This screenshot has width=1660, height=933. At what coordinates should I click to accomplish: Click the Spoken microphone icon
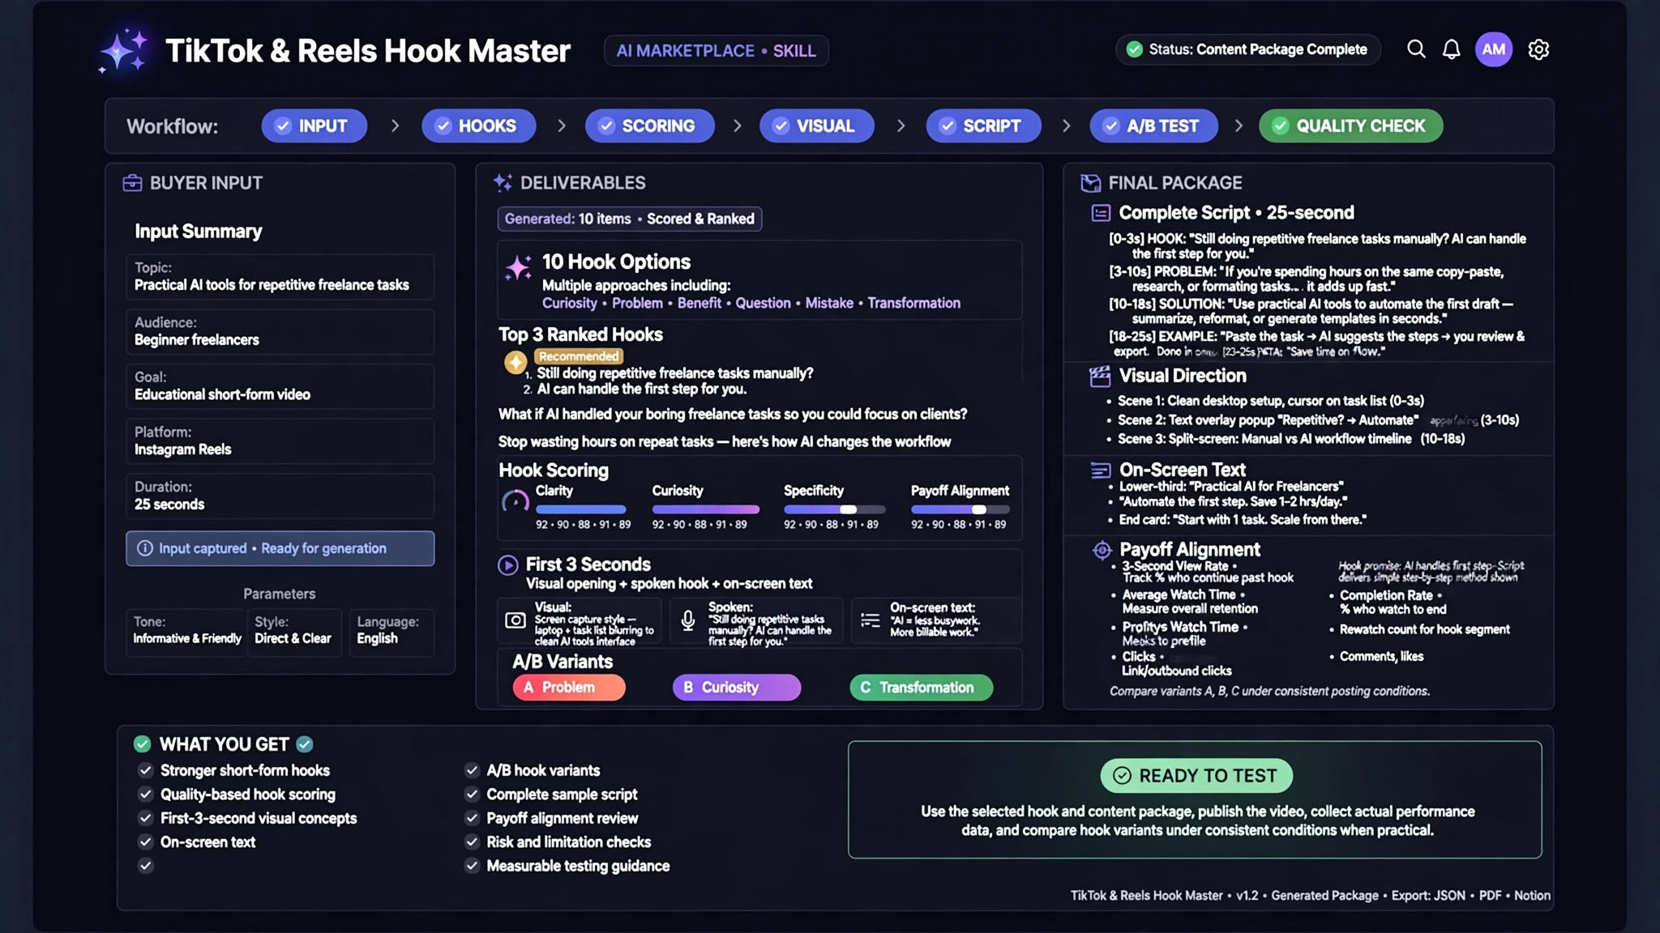pyautogui.click(x=687, y=620)
